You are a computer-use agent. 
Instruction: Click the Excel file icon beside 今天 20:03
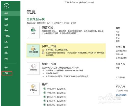[45, 93]
